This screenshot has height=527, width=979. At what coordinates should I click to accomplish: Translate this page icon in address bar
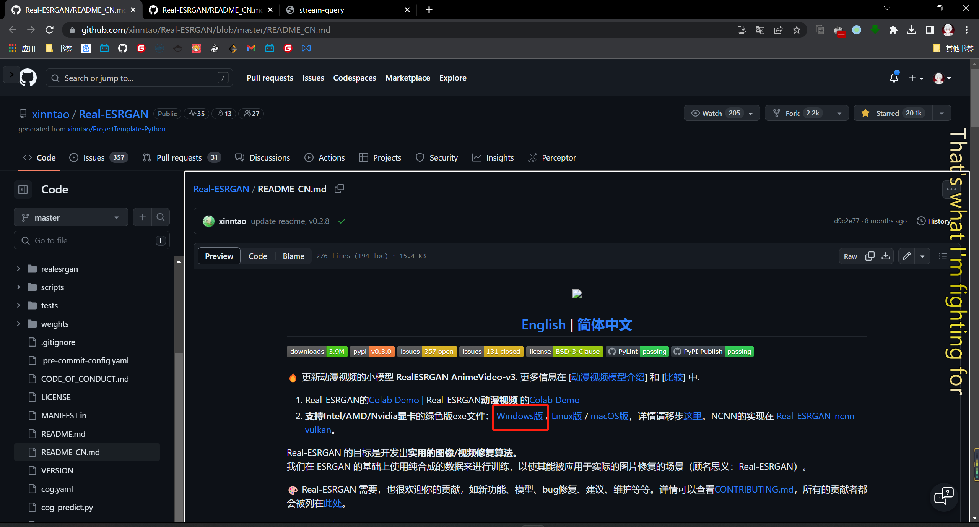[760, 30]
